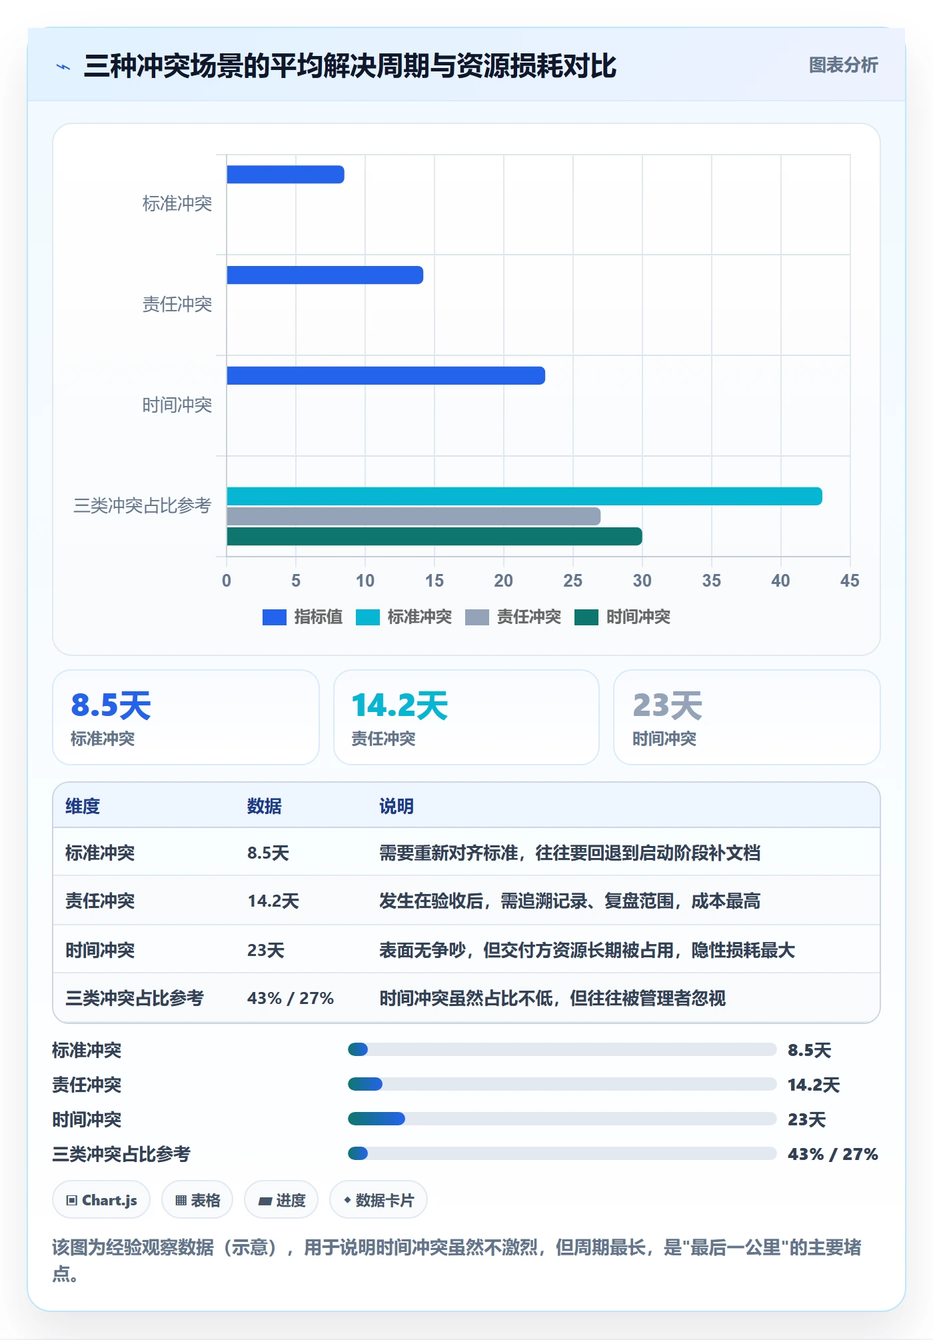Click the 责任冲突 progress bar
The width and height of the screenshot is (933, 1340).
[x=562, y=1084]
